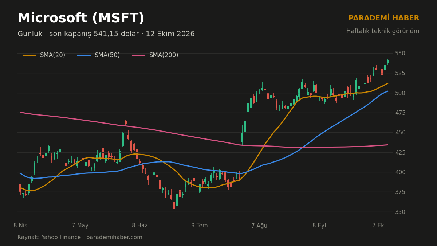Screen dimensions: 437x246
Task: Click the 500 price axis label
Action: click(400, 93)
